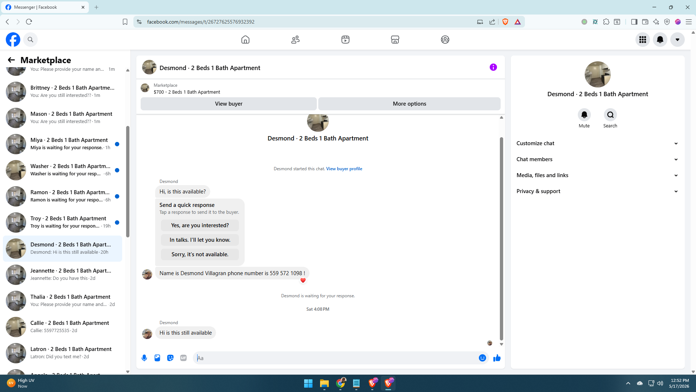Expand the Chat members section
Viewport: 696px width, 392px height.
click(597, 159)
